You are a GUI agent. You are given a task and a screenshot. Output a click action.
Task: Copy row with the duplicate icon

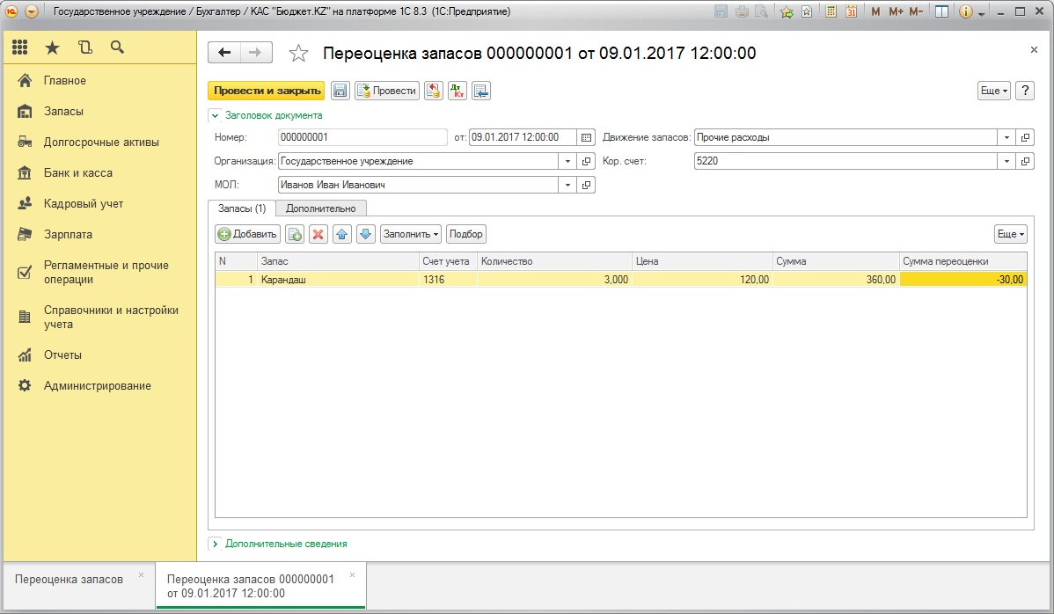(295, 234)
